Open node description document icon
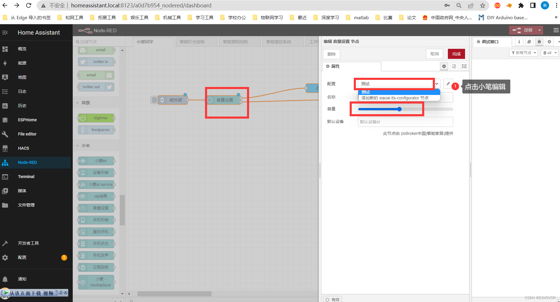Image resolution: width=560 pixels, height=302 pixels. click(454, 66)
